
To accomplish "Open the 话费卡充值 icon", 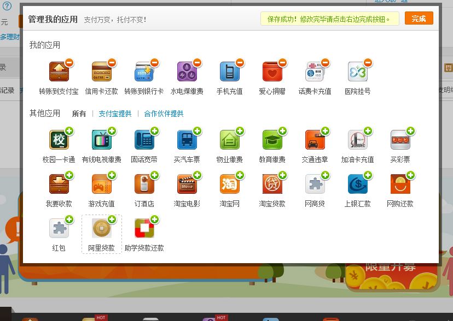I will pos(315,72).
